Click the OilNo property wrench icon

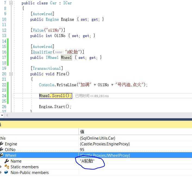pyautogui.click(x=1, y=149)
